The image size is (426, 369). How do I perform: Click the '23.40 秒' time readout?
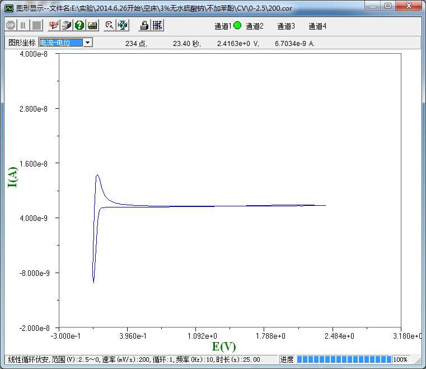tap(186, 44)
